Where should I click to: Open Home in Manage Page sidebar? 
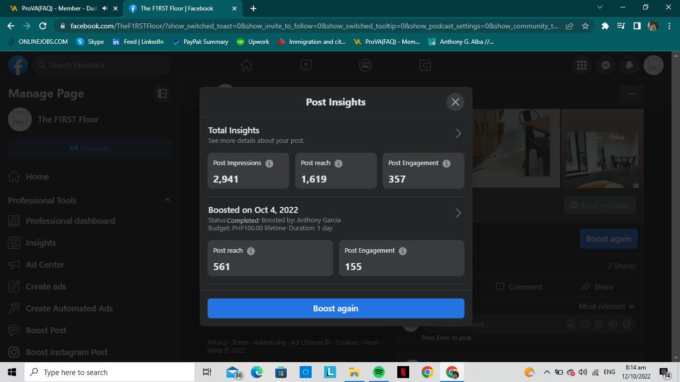pyautogui.click(x=90, y=177)
